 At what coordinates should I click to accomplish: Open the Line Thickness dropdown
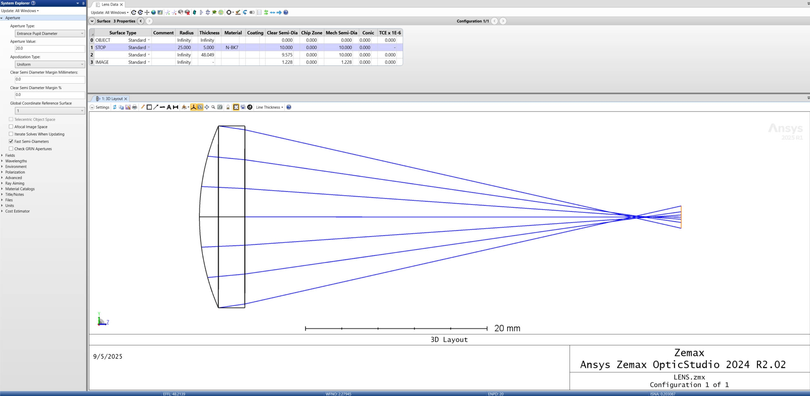point(269,107)
